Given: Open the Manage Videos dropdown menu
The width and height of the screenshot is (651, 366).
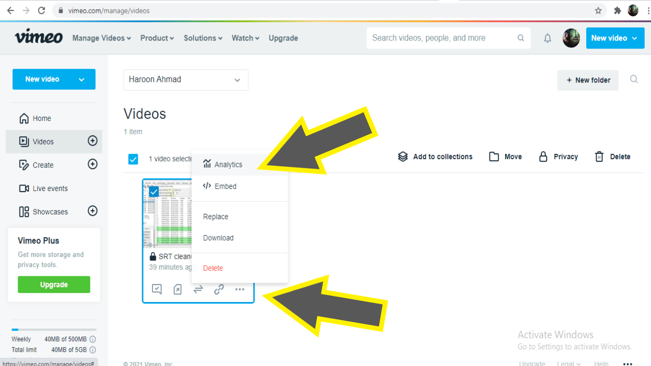Looking at the screenshot, I should (x=102, y=38).
